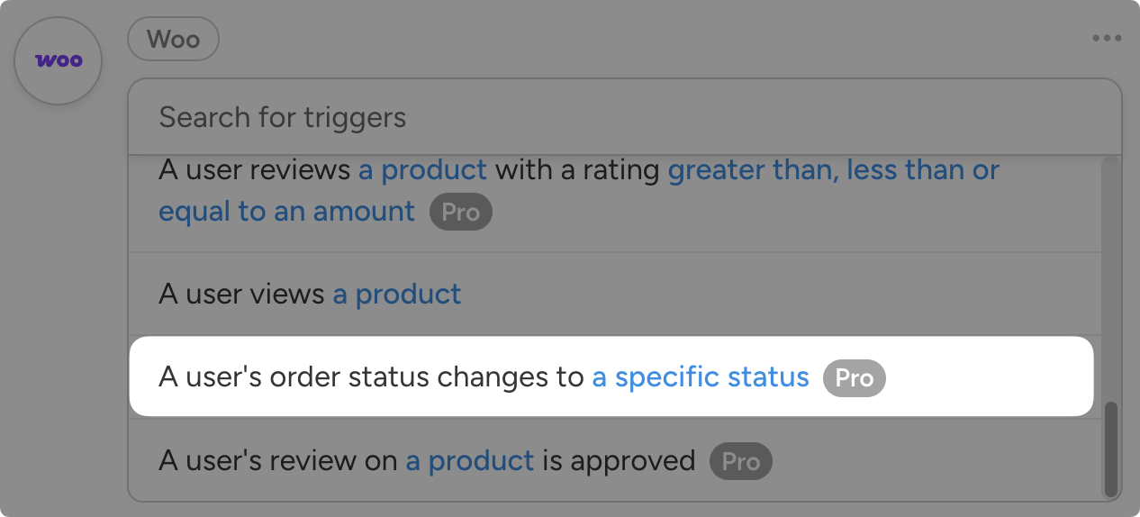Click the Pro badge after 'is approved'
The image size is (1140, 517).
(x=740, y=462)
